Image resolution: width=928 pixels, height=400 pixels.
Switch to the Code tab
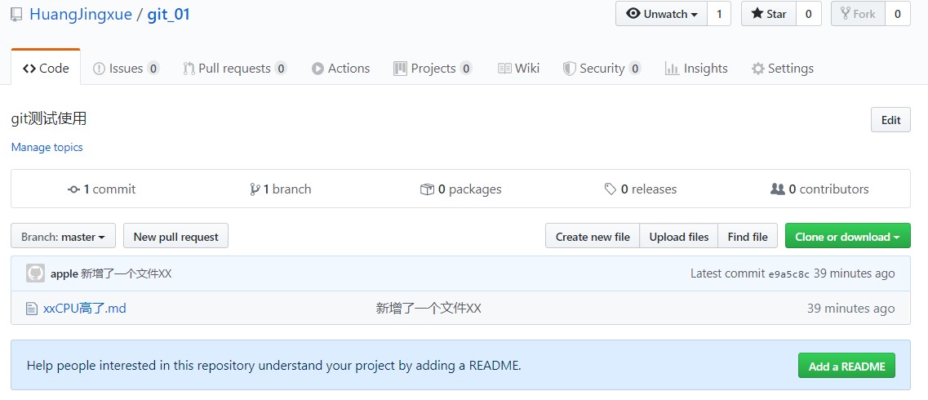46,68
